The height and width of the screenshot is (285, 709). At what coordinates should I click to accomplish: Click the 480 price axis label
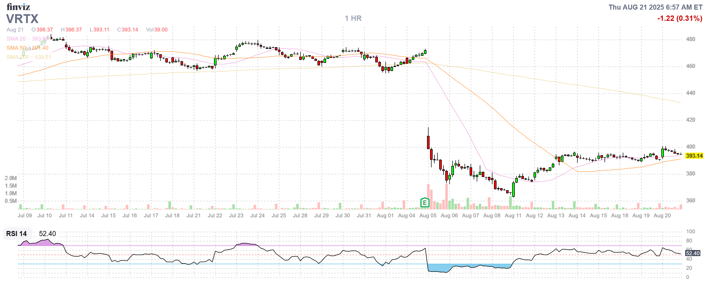690,39
